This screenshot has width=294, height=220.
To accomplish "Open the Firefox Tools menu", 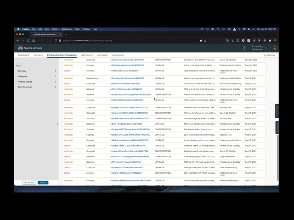I will tap(77, 29).
